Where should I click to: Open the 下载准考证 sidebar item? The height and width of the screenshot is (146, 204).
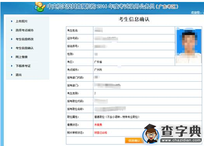[23, 66]
